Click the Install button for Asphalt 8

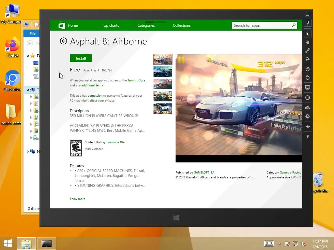(x=81, y=58)
